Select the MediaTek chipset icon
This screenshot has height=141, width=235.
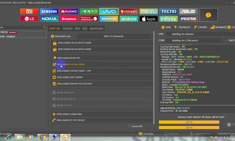pyautogui.click(x=109, y=19)
